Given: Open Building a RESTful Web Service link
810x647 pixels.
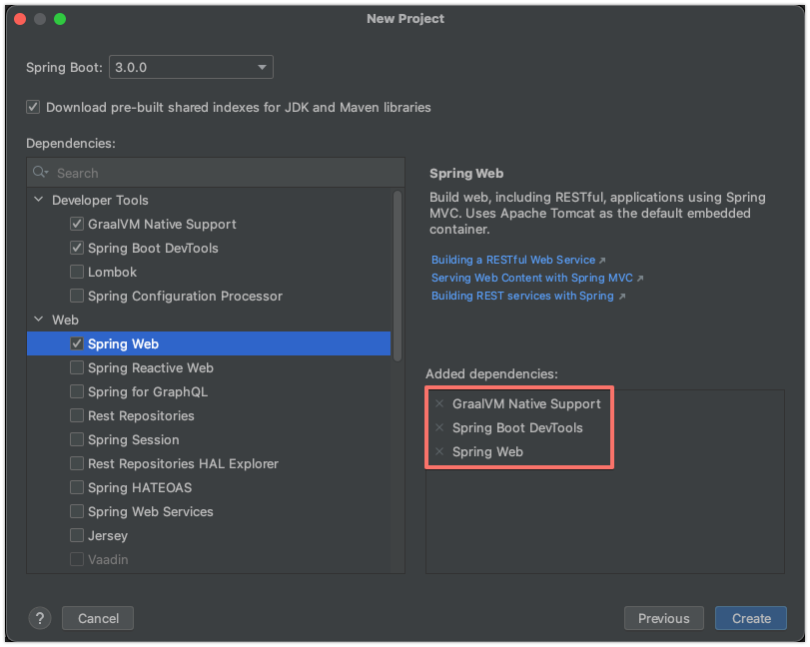Looking at the screenshot, I should (513, 261).
